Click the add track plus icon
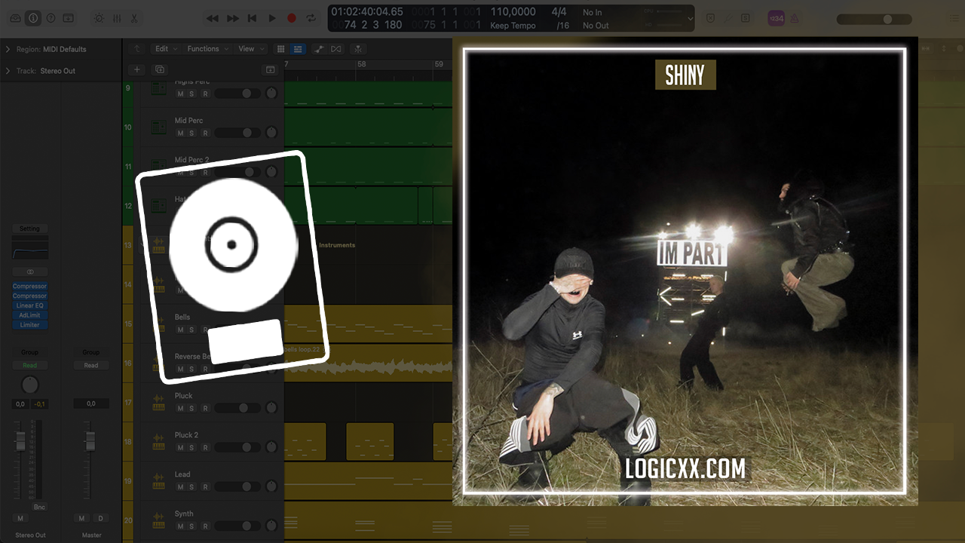 [x=136, y=69]
